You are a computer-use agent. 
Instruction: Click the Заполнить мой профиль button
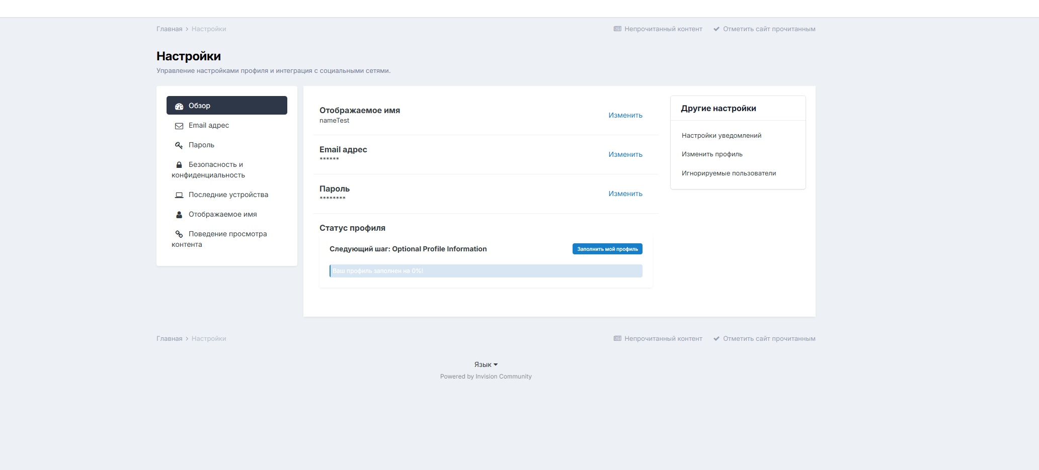607,249
